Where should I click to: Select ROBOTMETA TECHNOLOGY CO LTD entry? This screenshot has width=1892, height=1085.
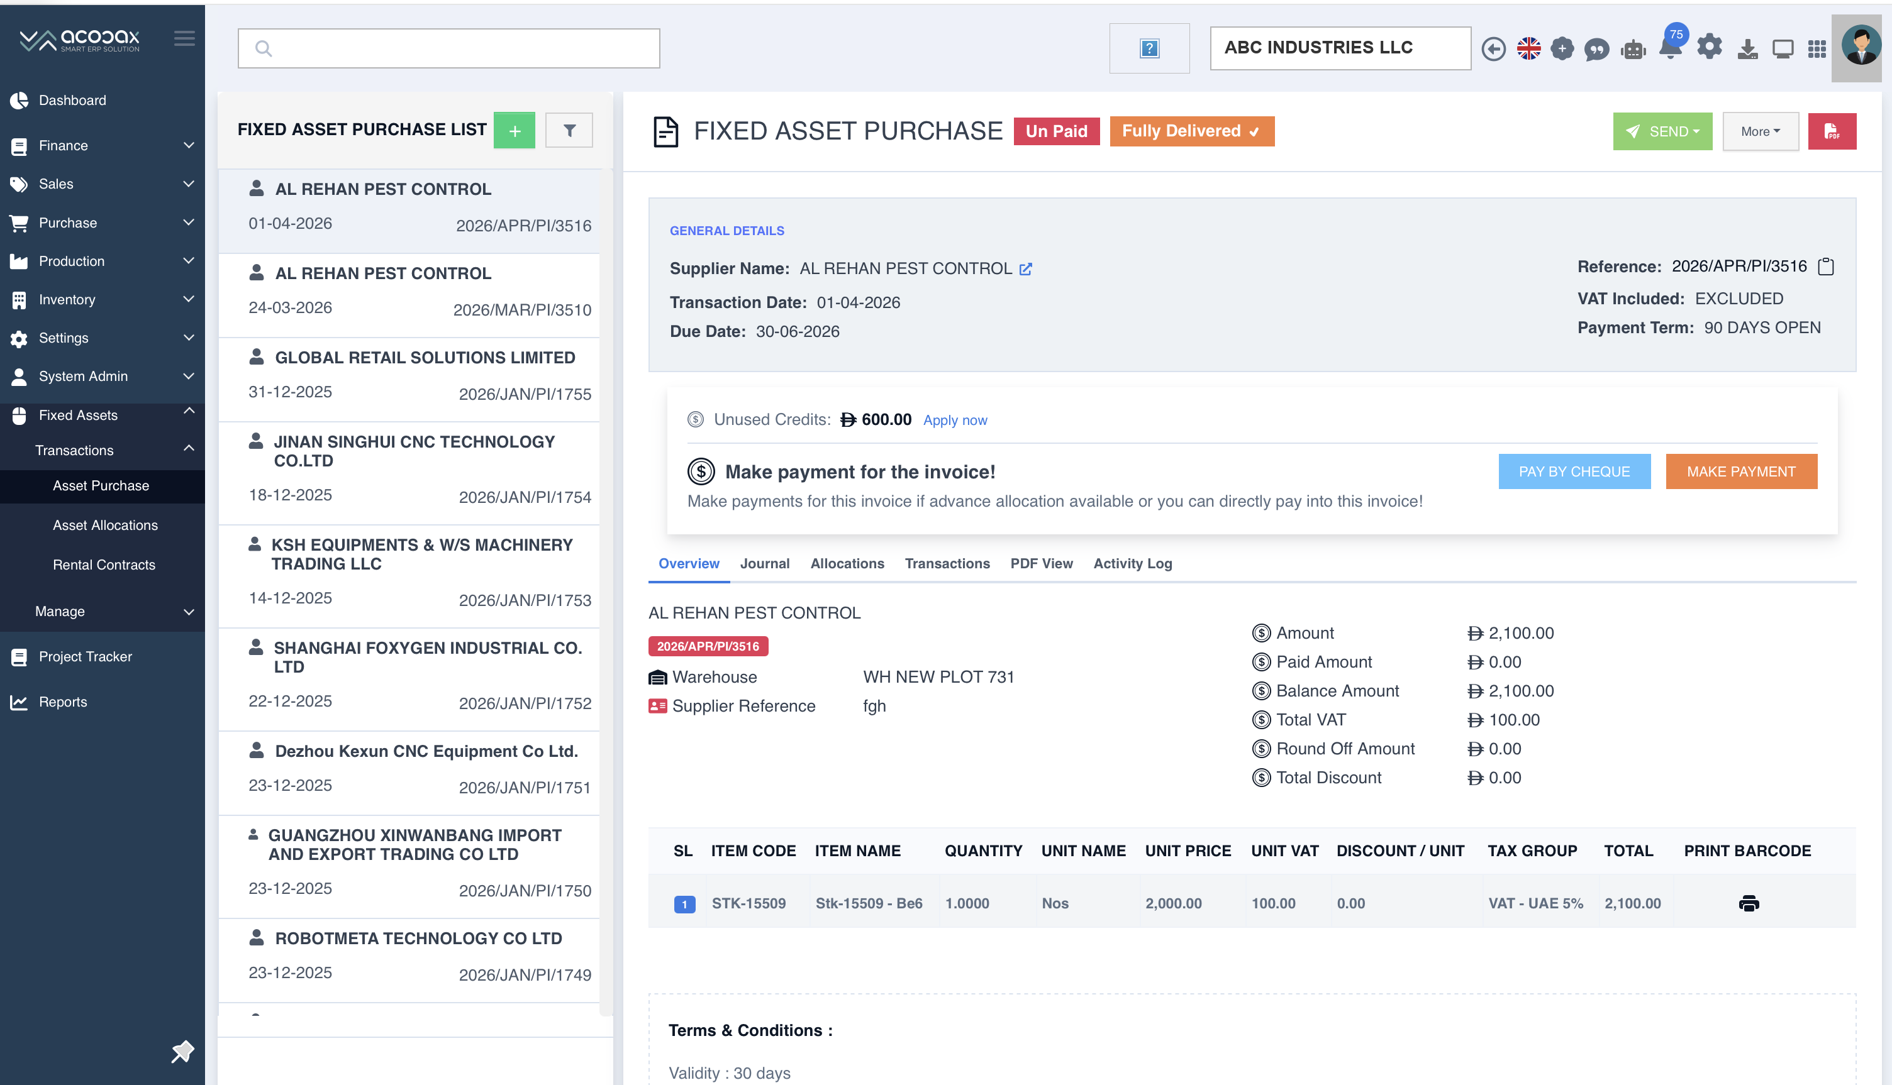(x=408, y=961)
